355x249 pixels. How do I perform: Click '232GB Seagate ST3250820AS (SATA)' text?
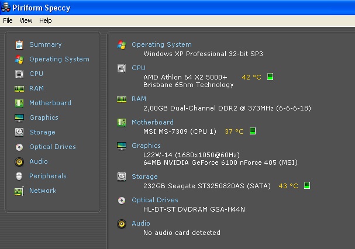[207, 186]
